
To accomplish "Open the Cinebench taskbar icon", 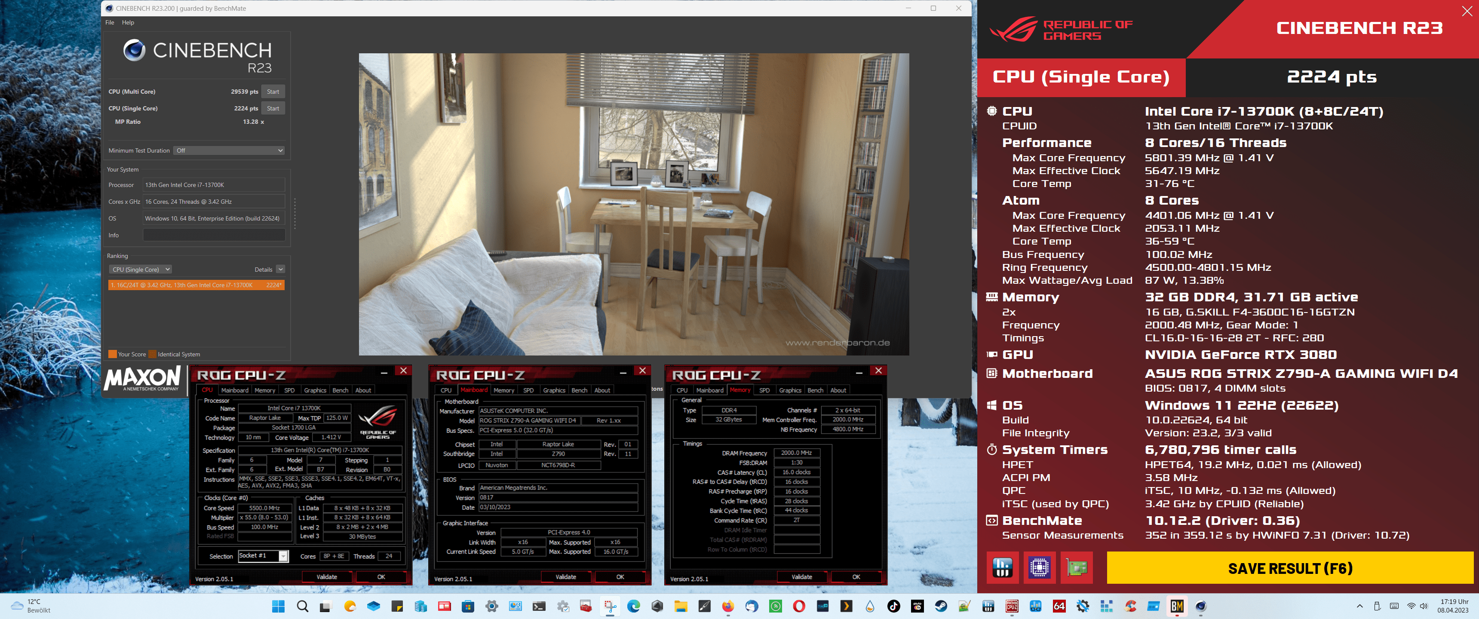I will (x=1200, y=606).
